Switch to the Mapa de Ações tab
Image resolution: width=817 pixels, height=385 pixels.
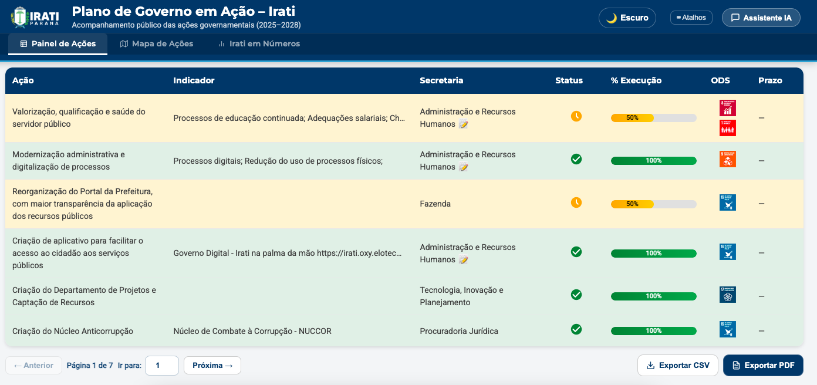(x=156, y=43)
